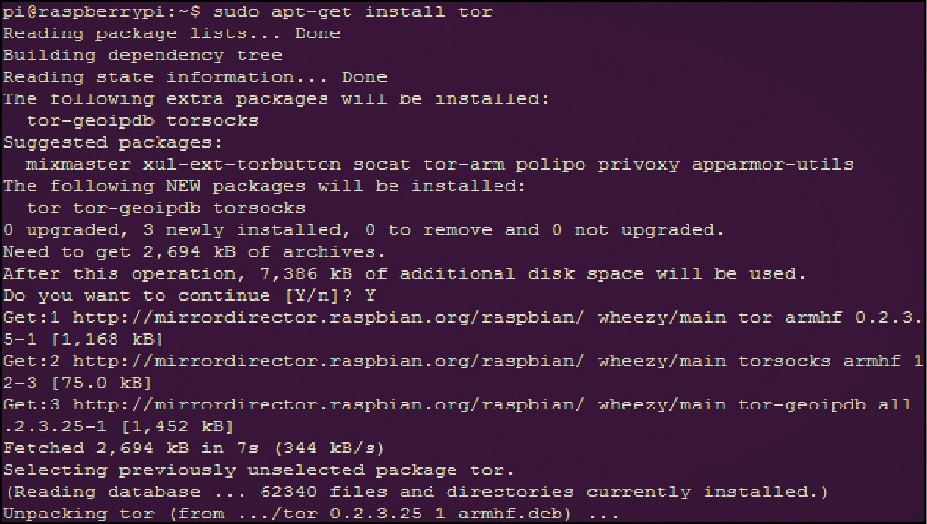Click the 'Building dependency tree' line
This screenshot has height=524, width=927.
(x=142, y=55)
